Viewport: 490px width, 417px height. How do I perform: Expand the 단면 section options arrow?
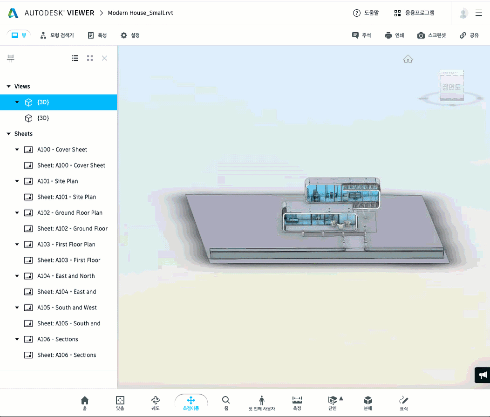(x=341, y=398)
